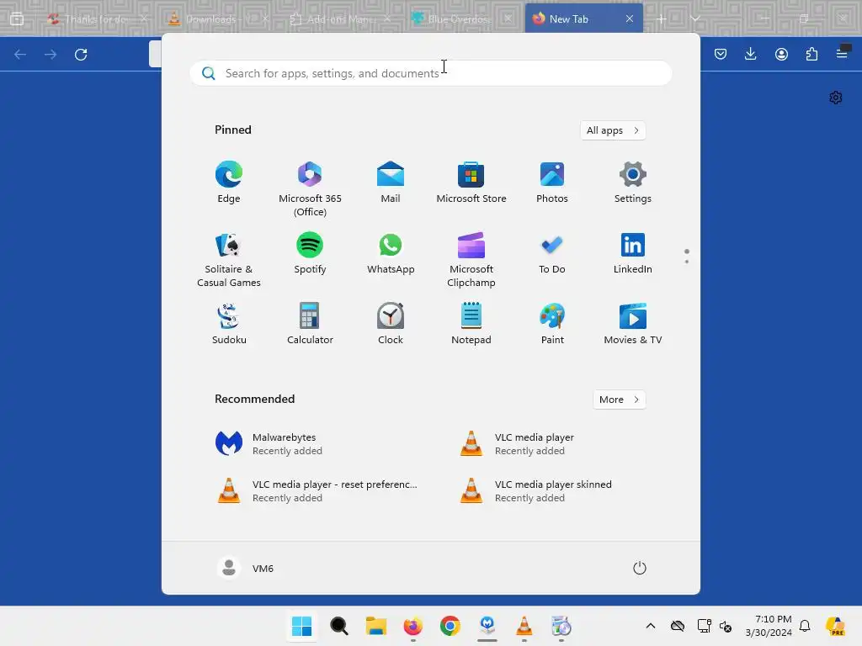This screenshot has height=646, width=862.
Task: Open the To Do app
Action: [x=552, y=253]
